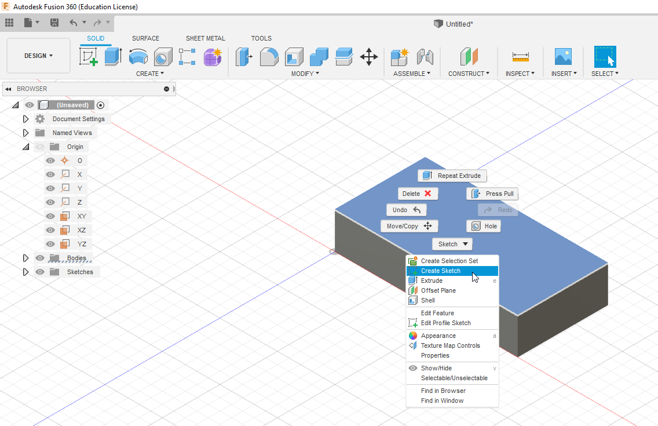The width and height of the screenshot is (658, 426).
Task: Select the Insert image icon
Action: 563,57
